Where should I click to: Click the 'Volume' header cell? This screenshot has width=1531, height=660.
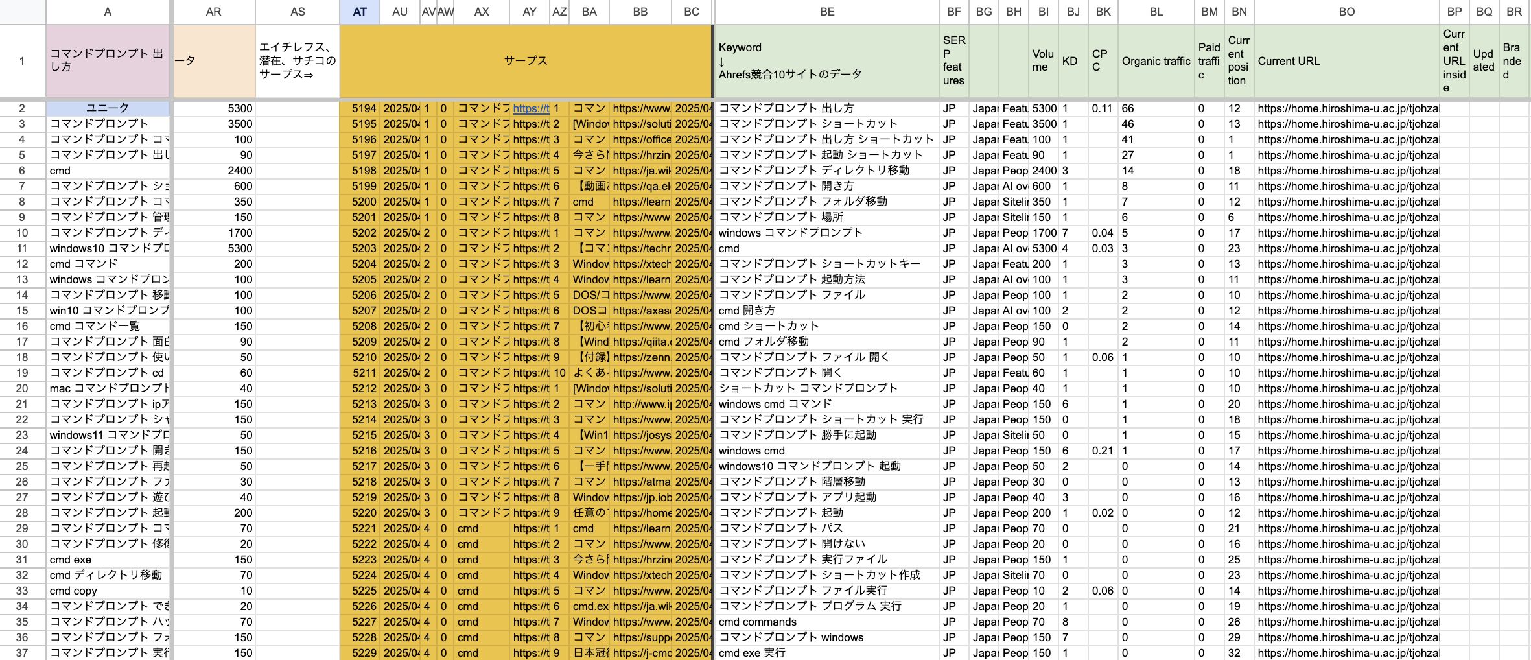click(x=1043, y=61)
